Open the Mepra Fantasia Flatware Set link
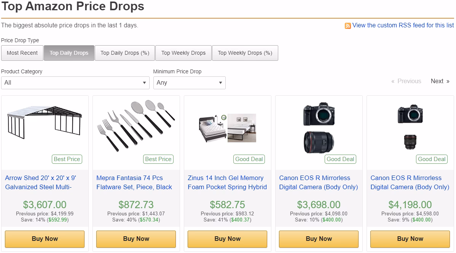 click(x=136, y=182)
